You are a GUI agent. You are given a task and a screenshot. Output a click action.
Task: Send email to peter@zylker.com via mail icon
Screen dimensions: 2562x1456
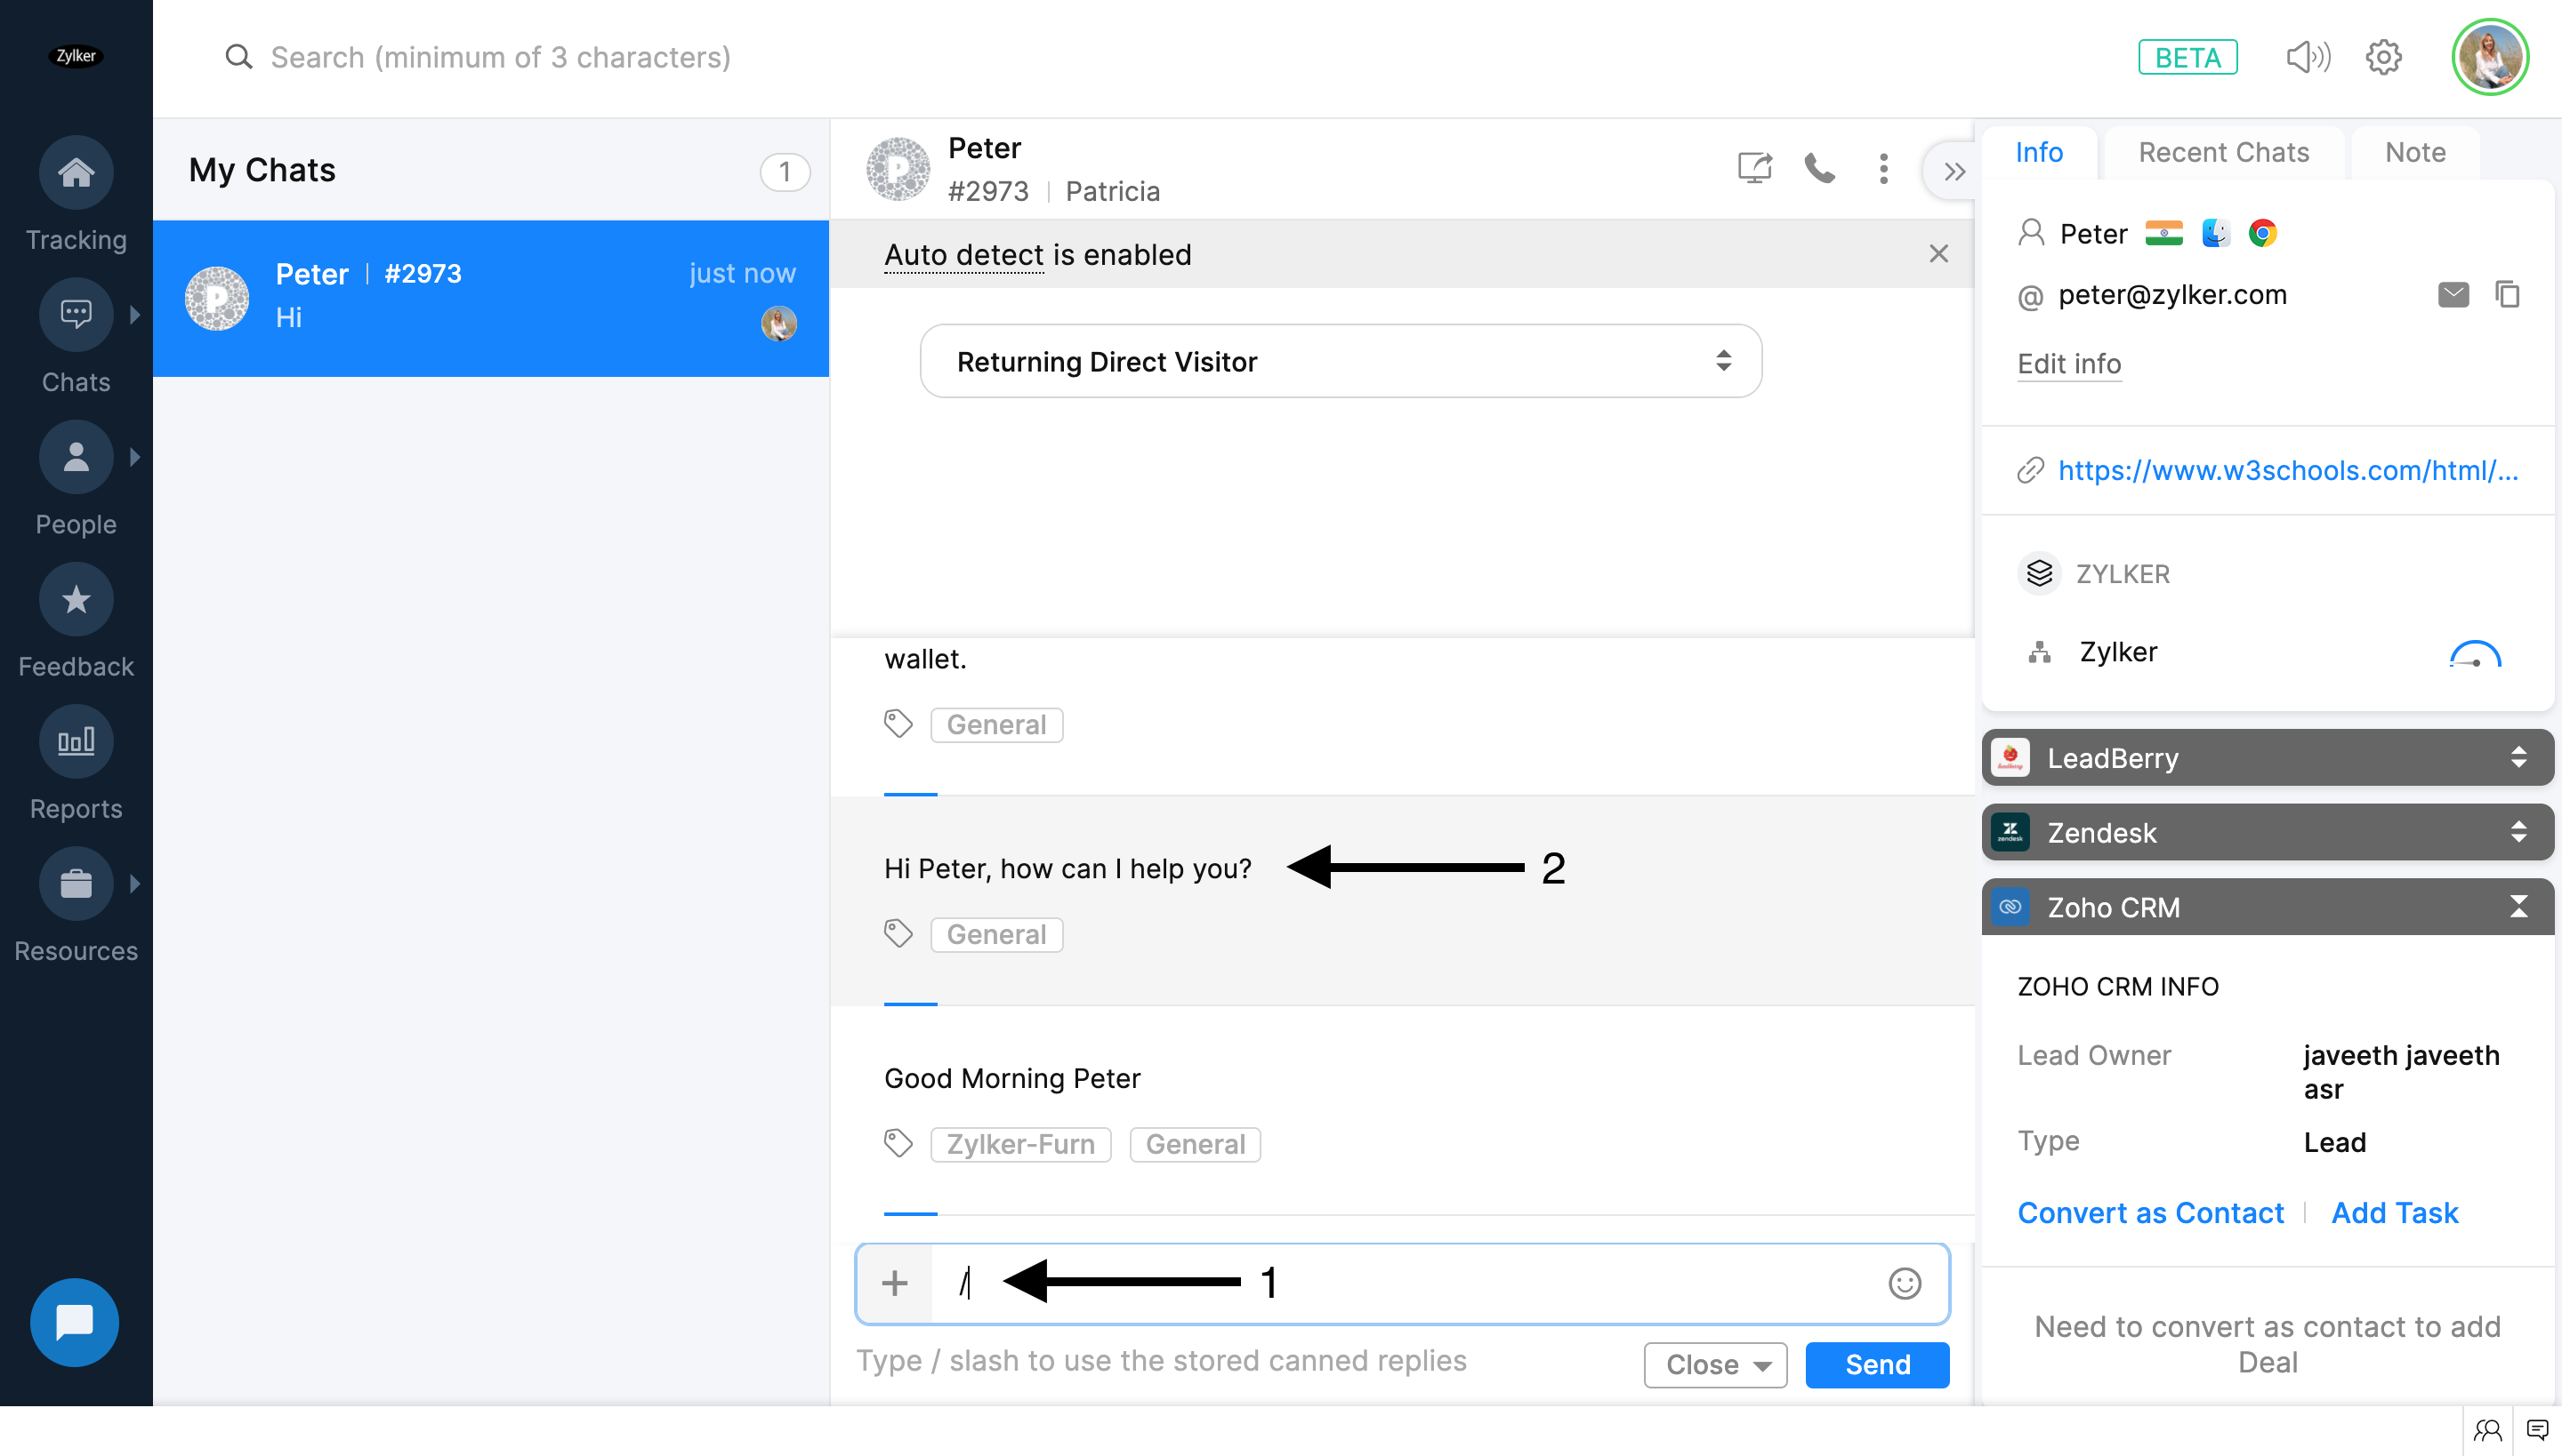[x=2453, y=294]
